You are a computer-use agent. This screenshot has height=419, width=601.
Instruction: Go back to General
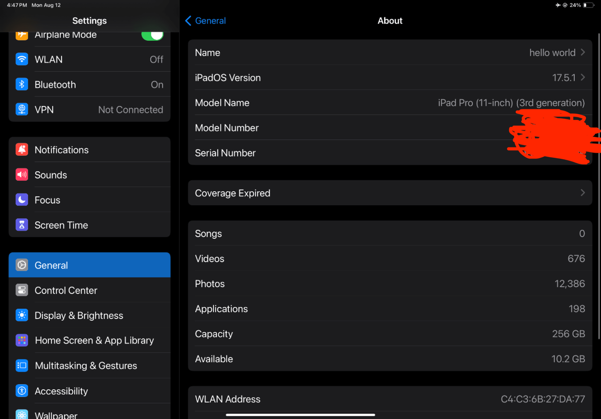coord(205,21)
